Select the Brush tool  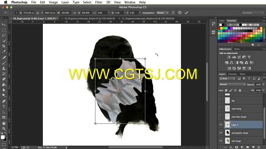[x=4, y=63]
